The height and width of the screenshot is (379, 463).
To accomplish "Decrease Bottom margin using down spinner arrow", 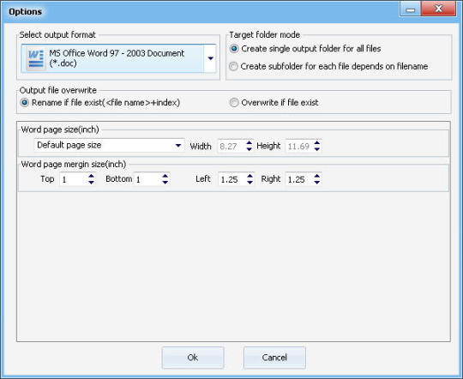I will pyautogui.click(x=165, y=183).
